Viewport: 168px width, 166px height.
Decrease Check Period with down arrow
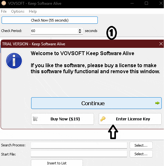tap(80, 32)
